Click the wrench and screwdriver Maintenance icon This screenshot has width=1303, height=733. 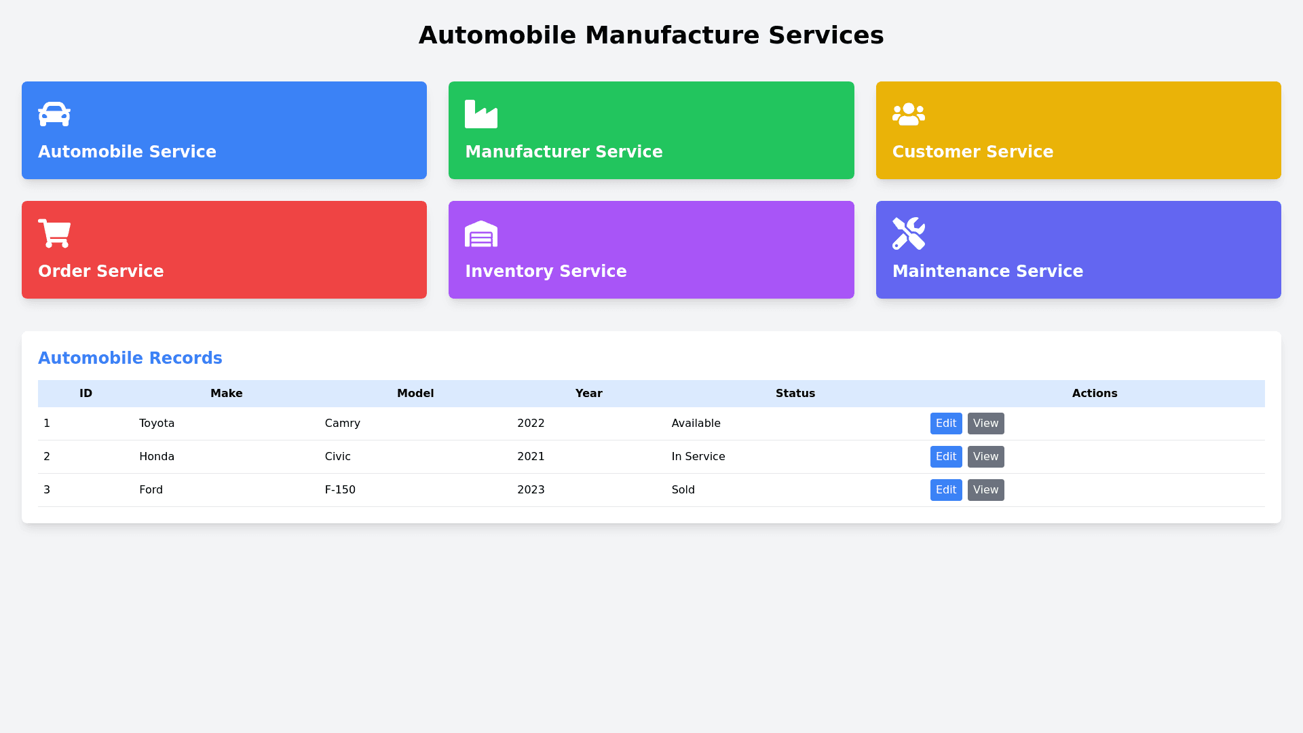pyautogui.click(x=908, y=233)
